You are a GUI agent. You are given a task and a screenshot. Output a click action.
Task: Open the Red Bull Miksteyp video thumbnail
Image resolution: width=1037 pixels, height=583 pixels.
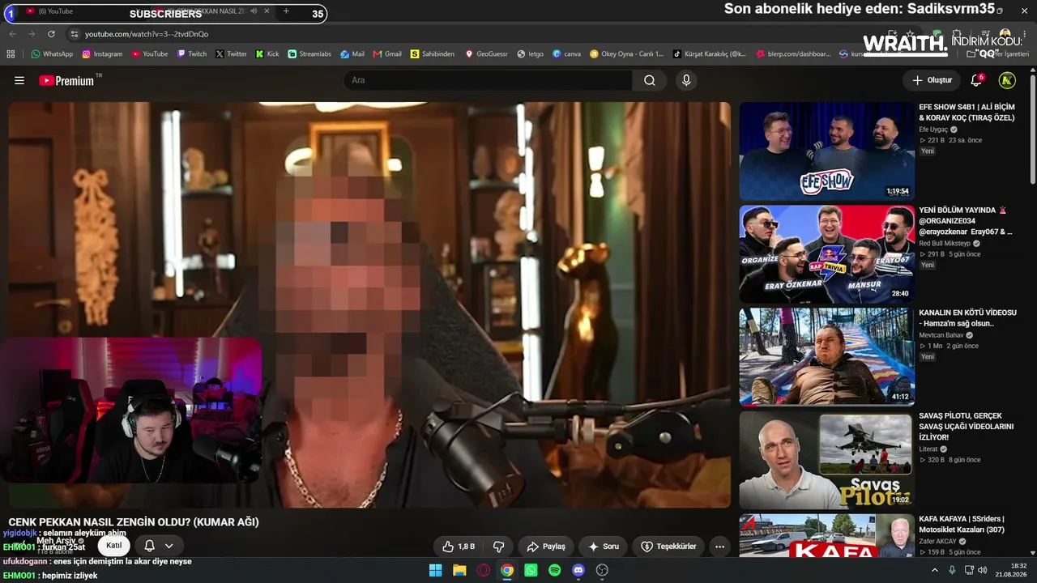click(x=826, y=254)
